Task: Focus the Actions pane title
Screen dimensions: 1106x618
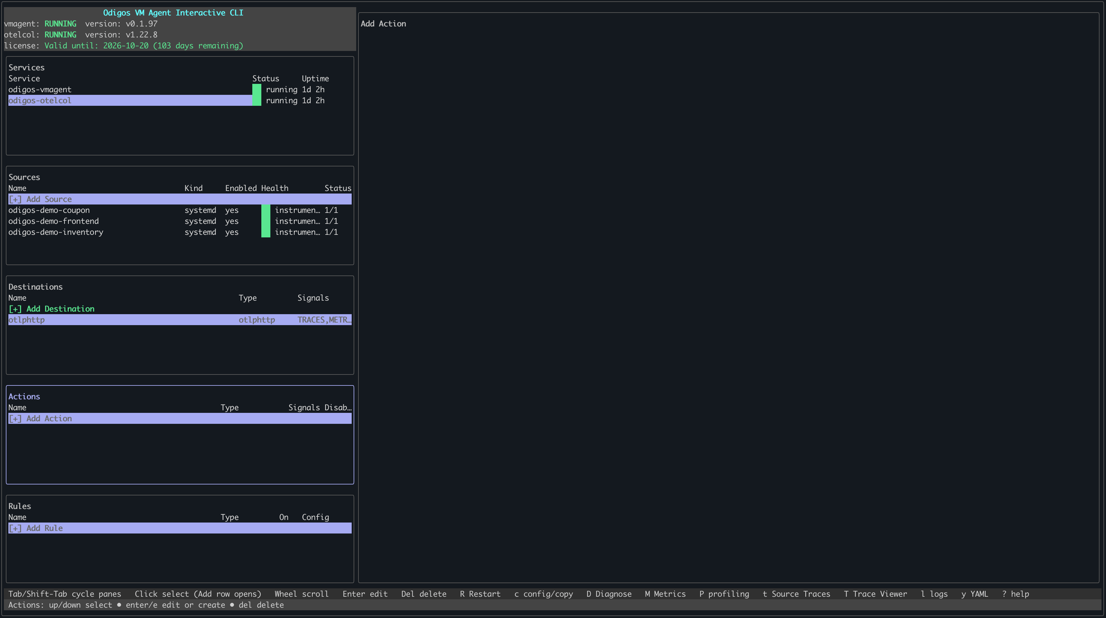Action: 24,396
